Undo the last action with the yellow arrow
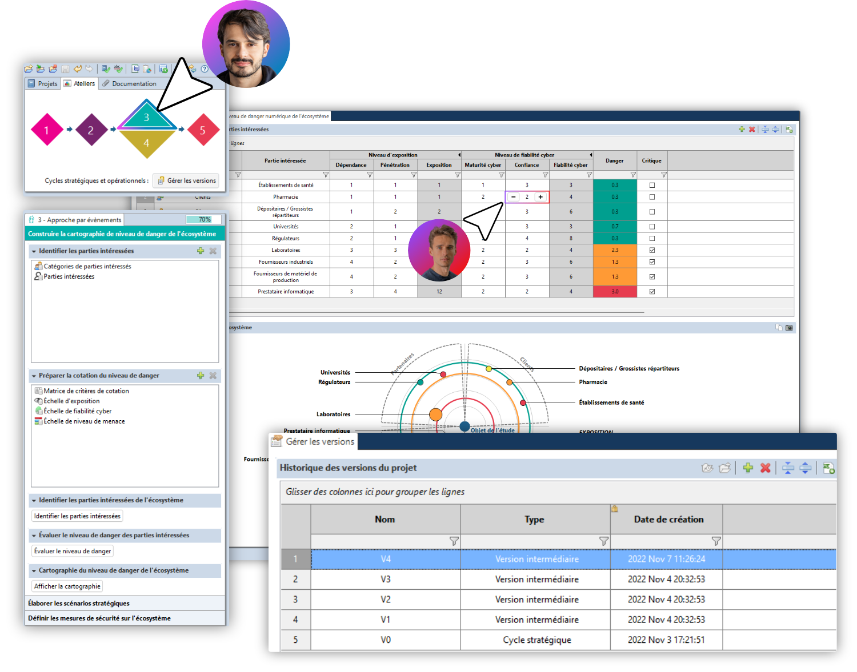 [78, 68]
